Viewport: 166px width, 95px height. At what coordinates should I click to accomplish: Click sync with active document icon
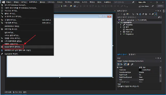137,14
